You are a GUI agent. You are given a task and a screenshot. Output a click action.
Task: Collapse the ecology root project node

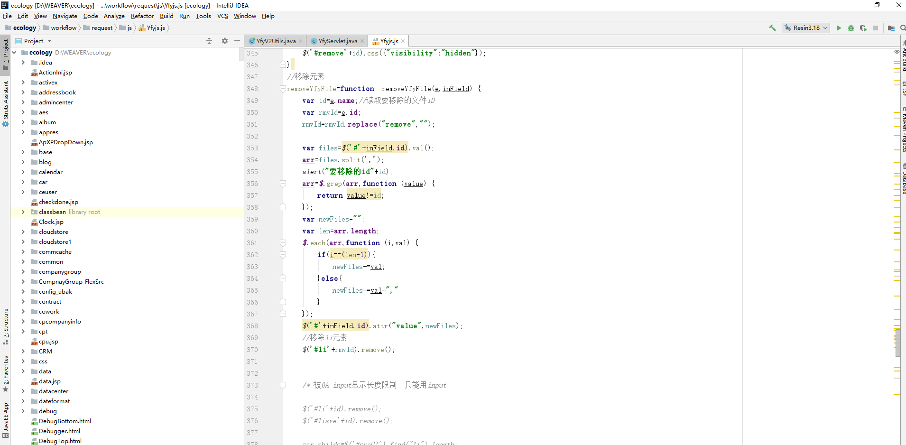pyautogui.click(x=14, y=52)
